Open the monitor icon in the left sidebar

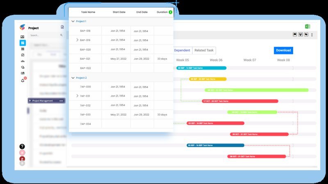(x=23, y=36)
